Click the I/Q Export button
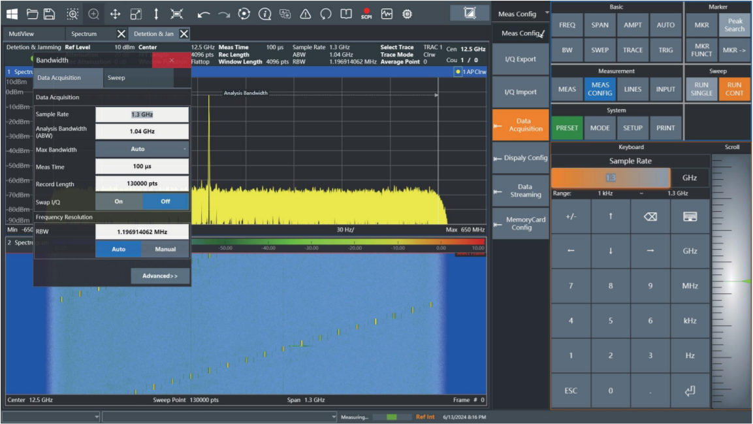Viewport: 753px width, 424px height. (521, 59)
